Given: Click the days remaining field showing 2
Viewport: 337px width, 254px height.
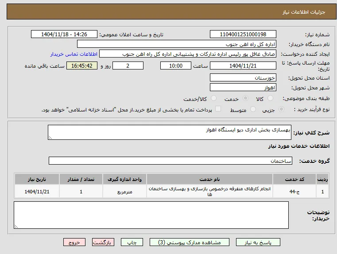Looking at the screenshot, I should click(x=128, y=65).
